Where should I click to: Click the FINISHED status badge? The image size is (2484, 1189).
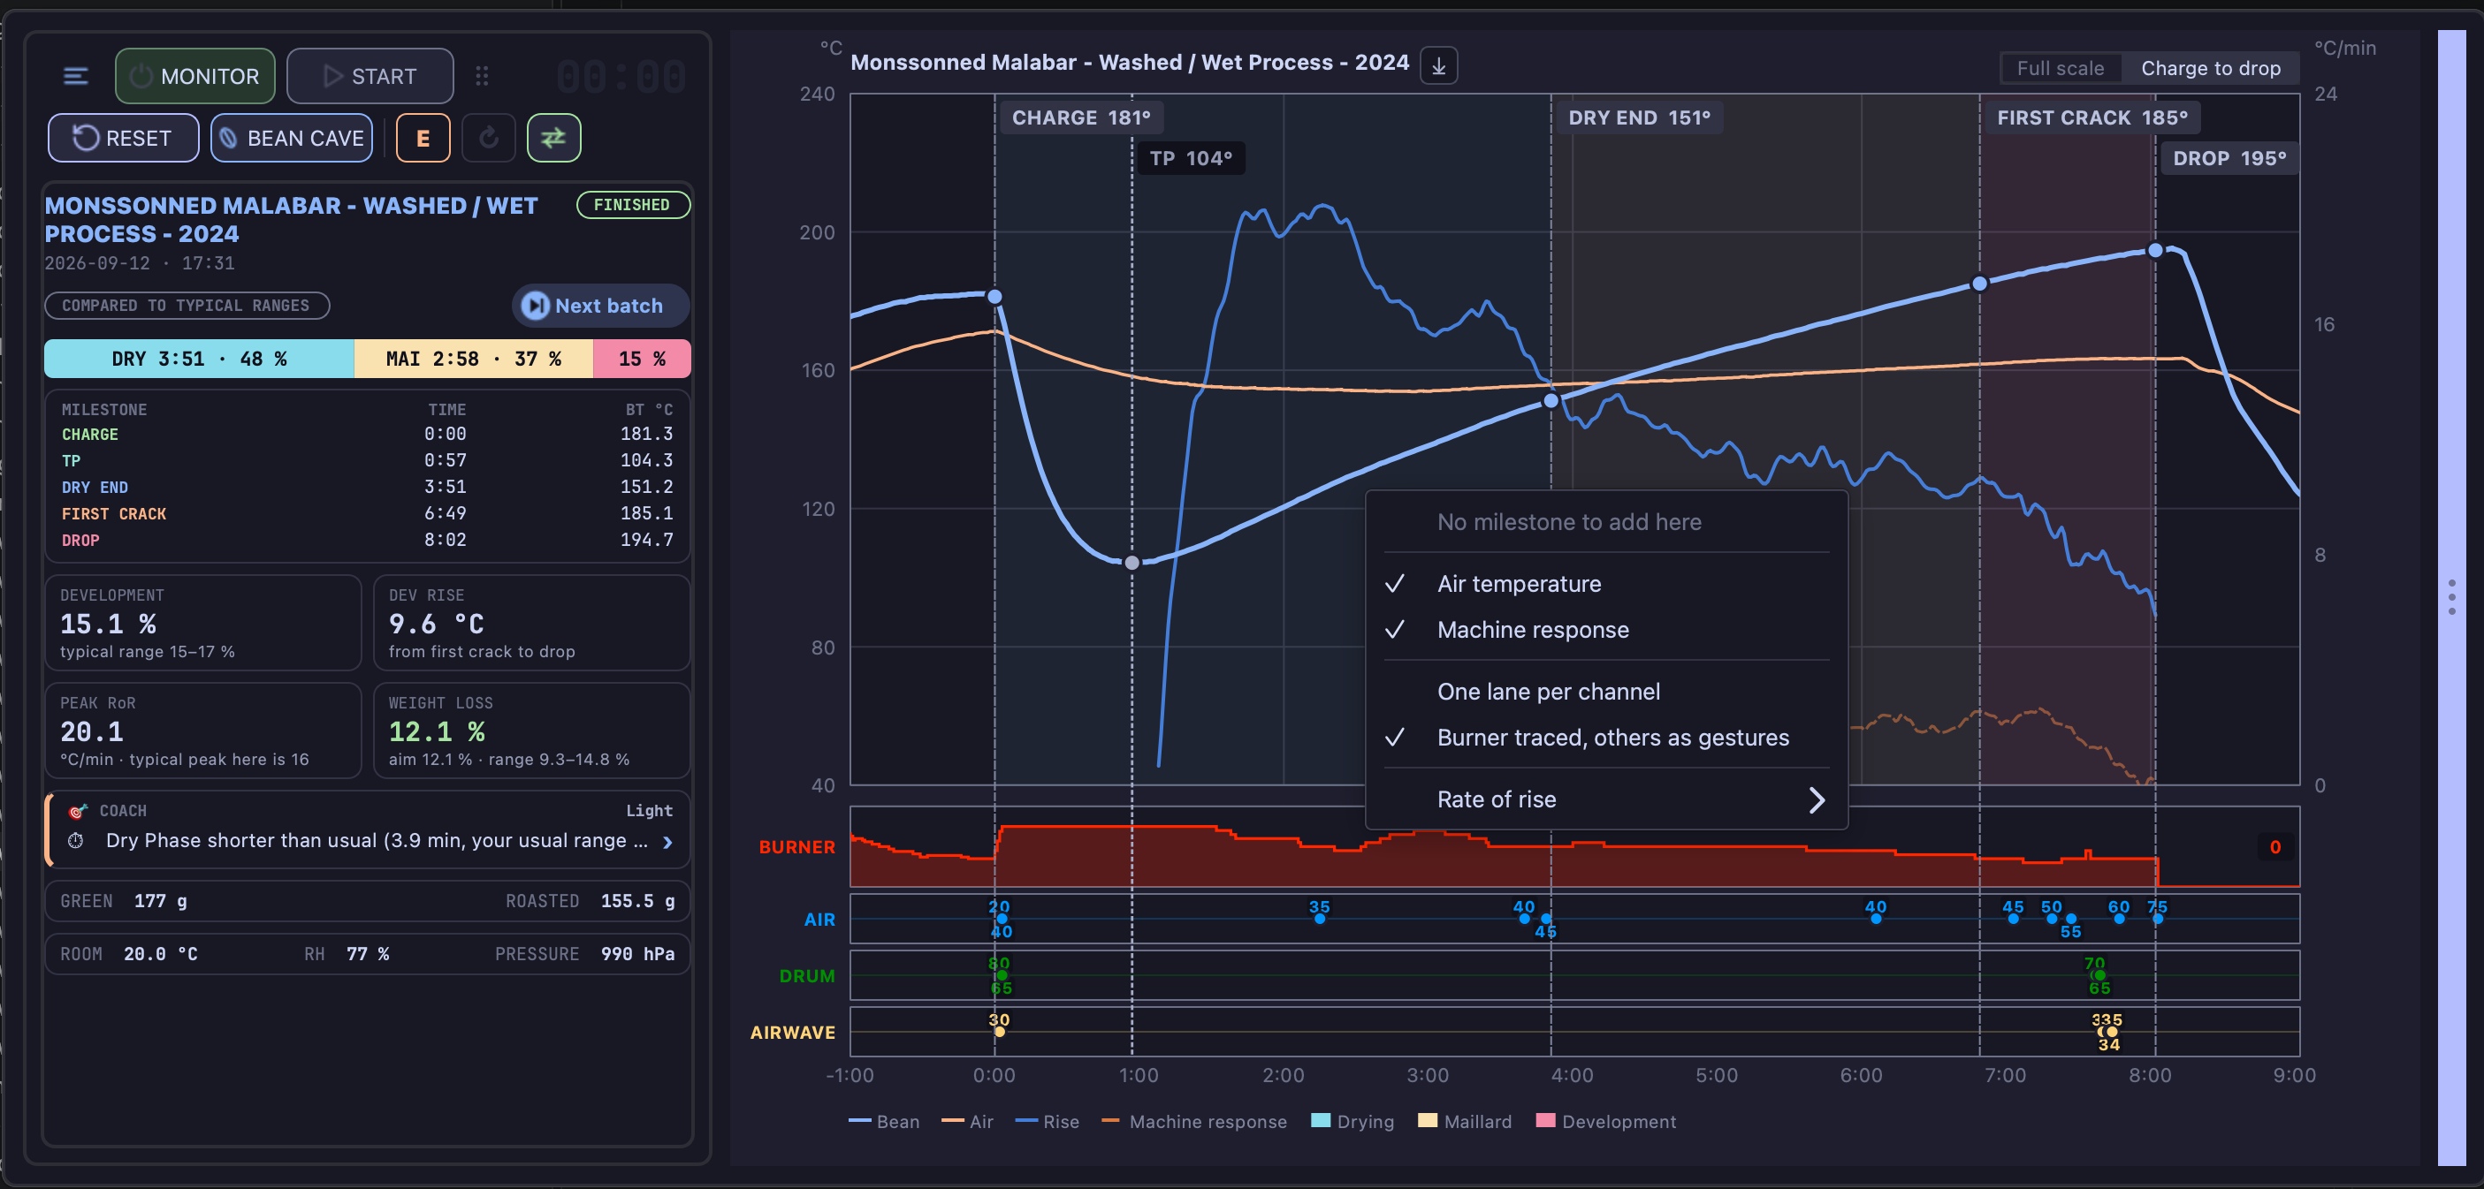633,205
